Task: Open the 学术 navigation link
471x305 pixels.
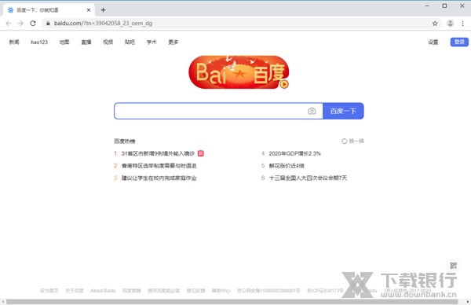Action: 152,42
